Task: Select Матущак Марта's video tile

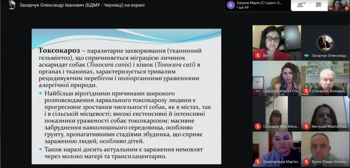Action: pos(325,114)
